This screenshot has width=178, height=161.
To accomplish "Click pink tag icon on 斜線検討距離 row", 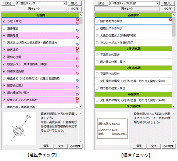I will tap(77, 73).
